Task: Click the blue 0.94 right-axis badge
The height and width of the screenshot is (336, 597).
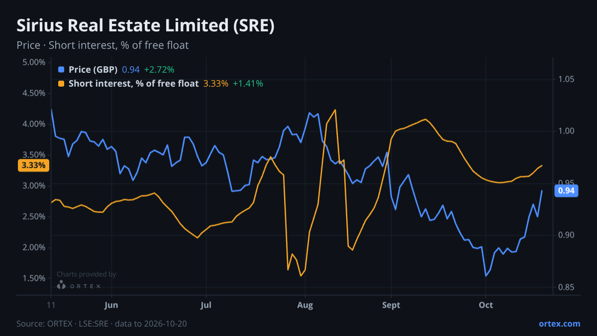Action: [x=567, y=191]
